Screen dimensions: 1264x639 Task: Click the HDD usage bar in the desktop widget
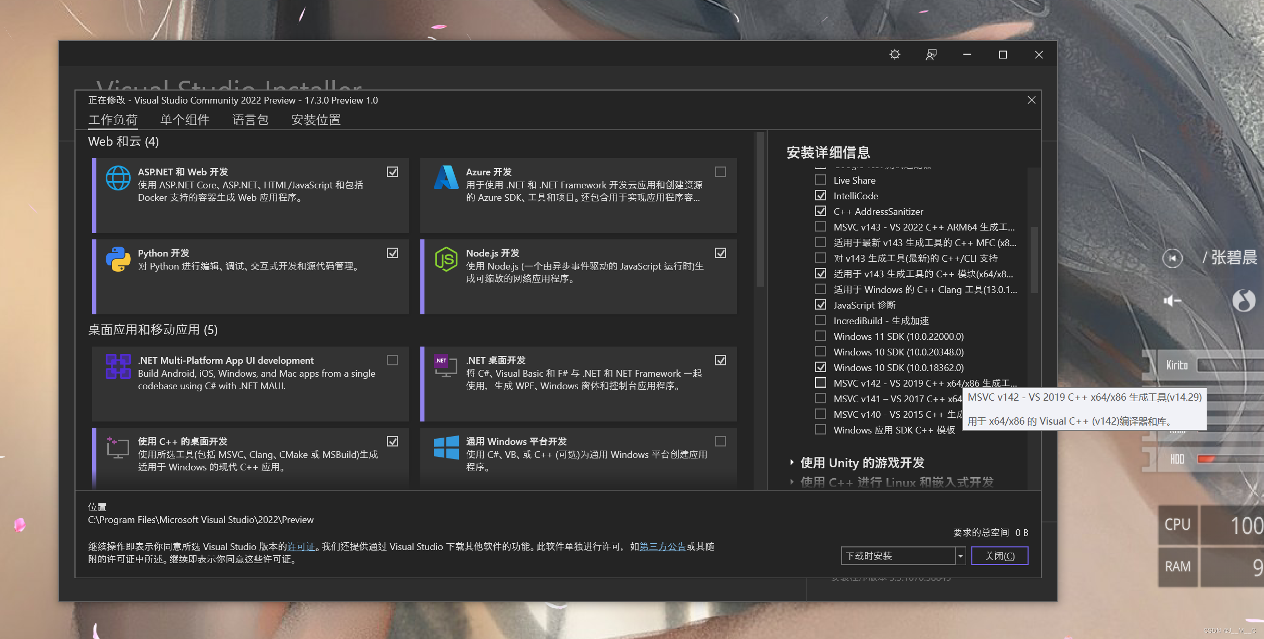(x=1231, y=458)
